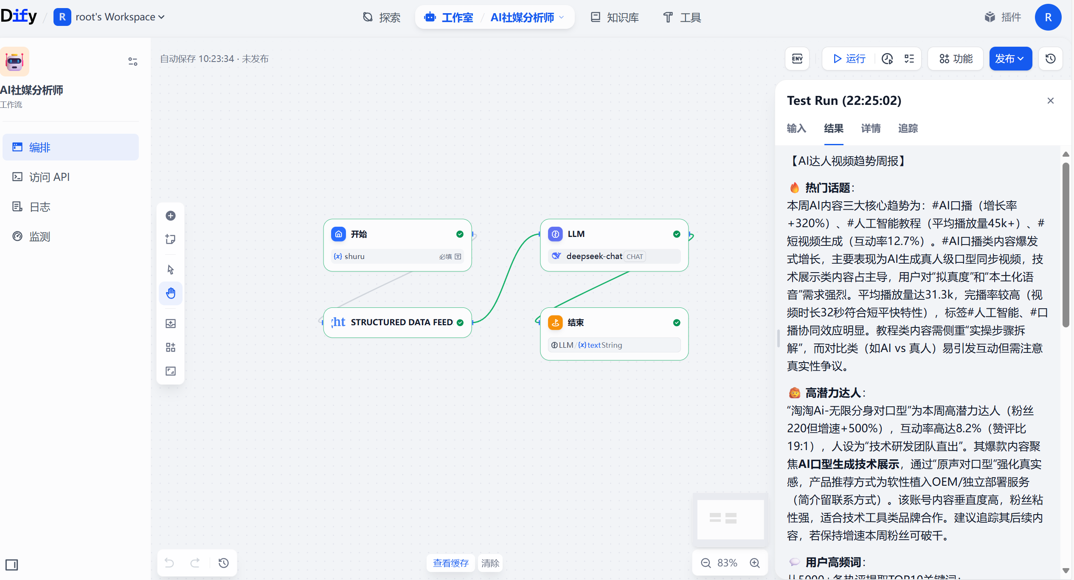Open the ENV environment variables button

[797, 59]
